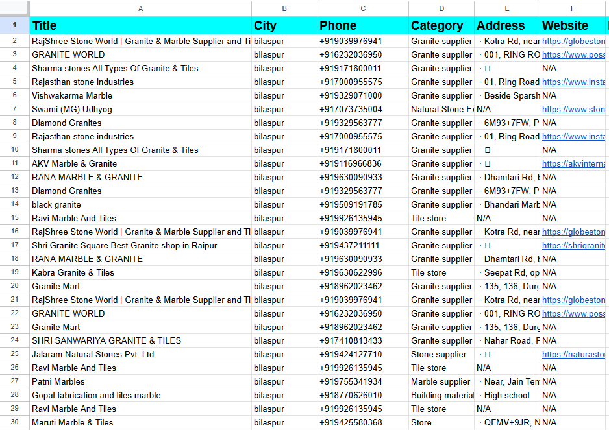Select column A header
Image resolution: width=609 pixels, height=430 pixels.
click(x=141, y=8)
